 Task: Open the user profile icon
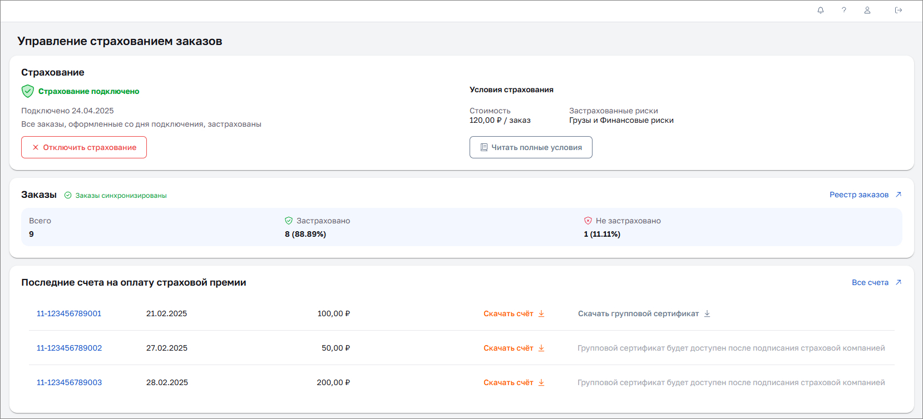tap(867, 10)
